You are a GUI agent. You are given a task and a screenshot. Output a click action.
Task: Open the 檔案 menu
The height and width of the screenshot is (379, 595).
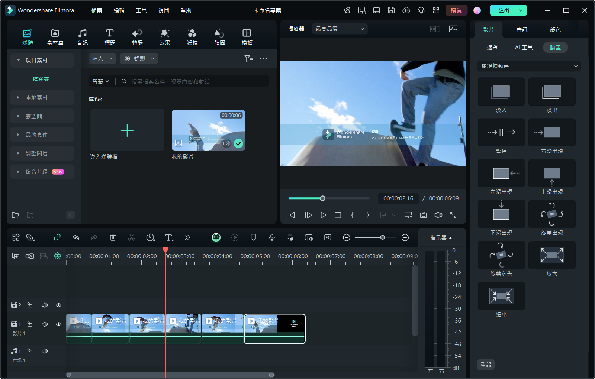[x=97, y=10]
